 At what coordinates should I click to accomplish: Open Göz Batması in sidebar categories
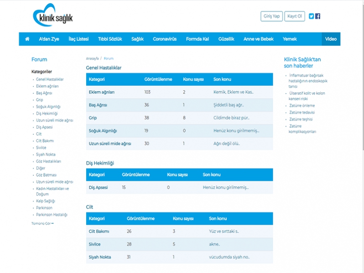[x=46, y=175]
